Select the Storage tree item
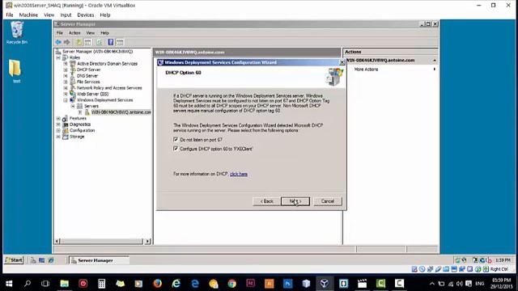Screen dimensions: 518x291 (x=77, y=137)
